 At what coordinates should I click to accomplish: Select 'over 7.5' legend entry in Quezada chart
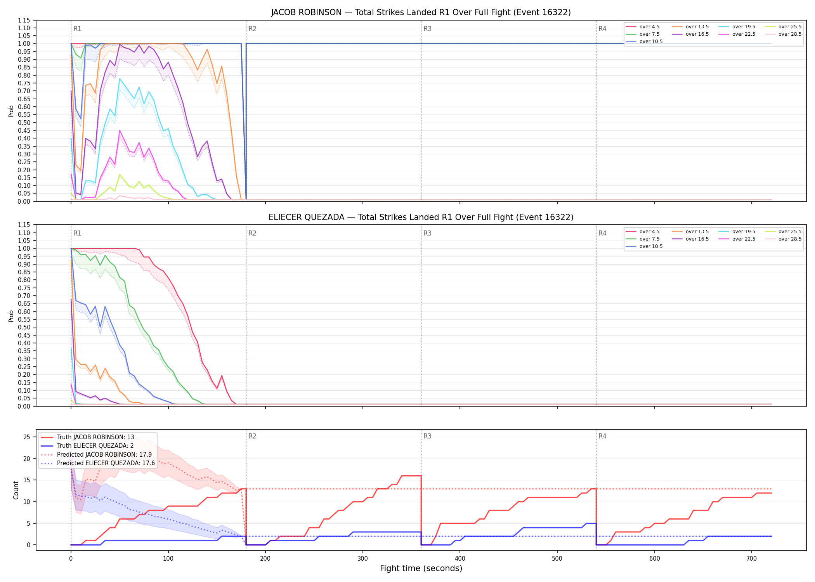click(643, 239)
